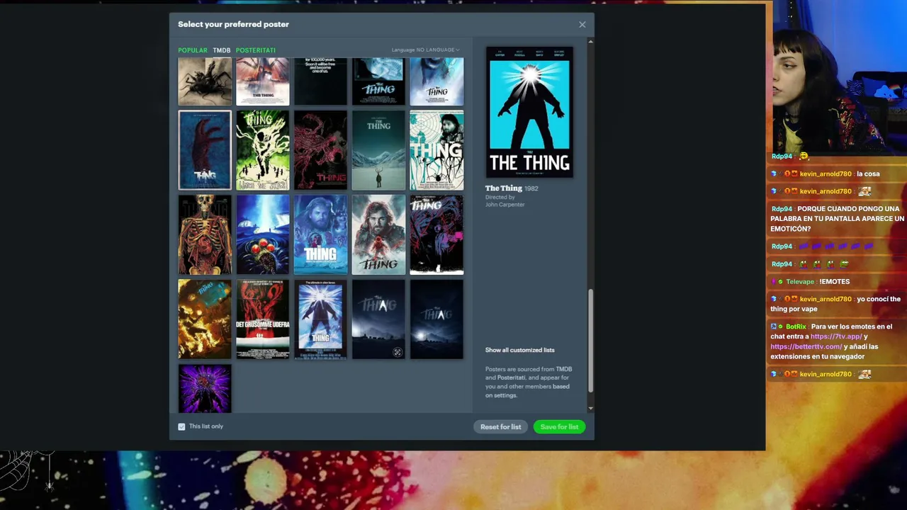Screen dimensions: 907x510
Task: Click the BotRix username in chat
Action: (796, 327)
